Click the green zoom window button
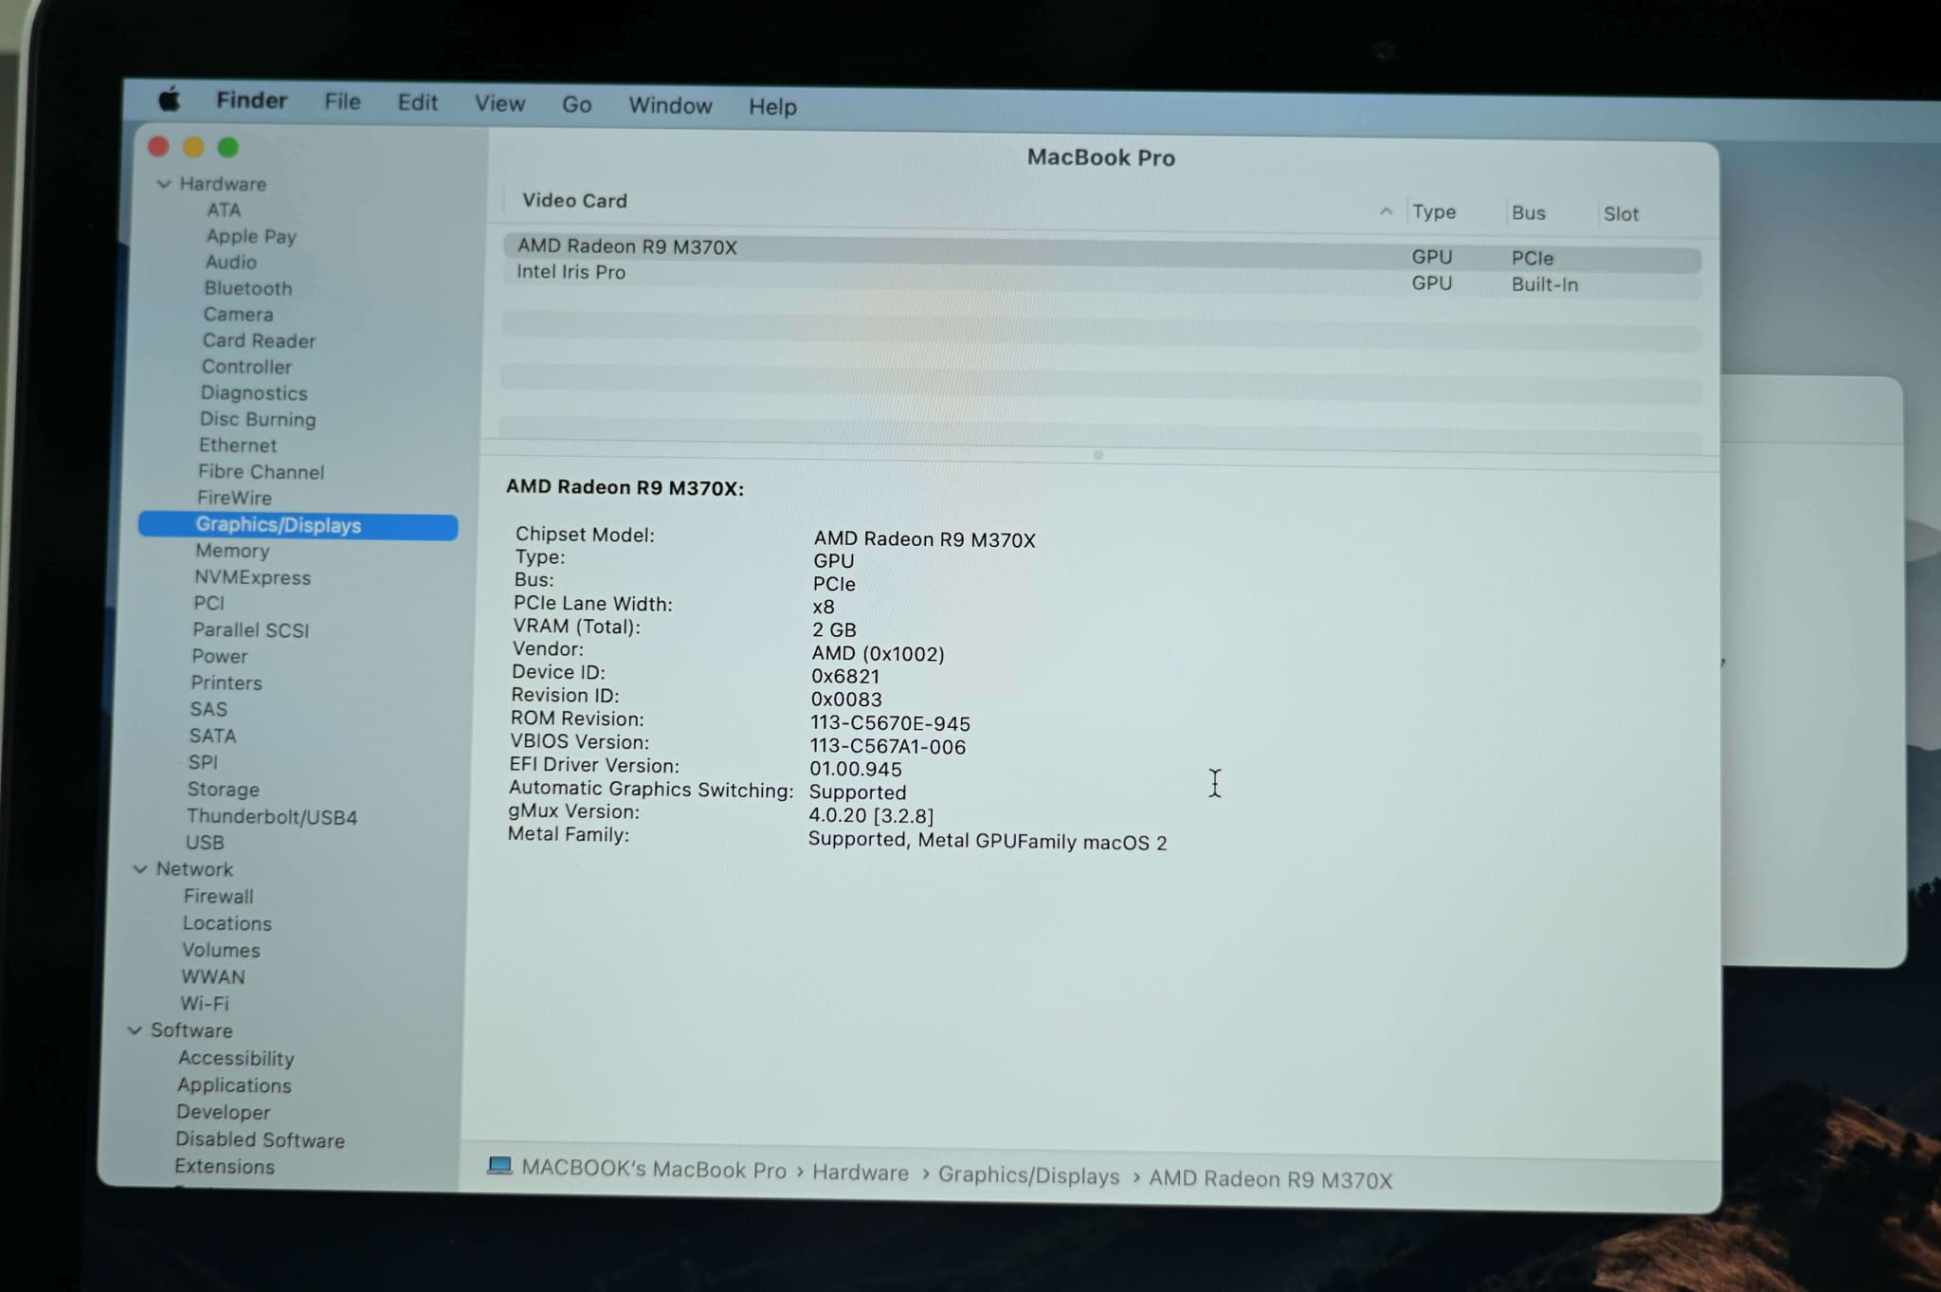This screenshot has height=1292, width=1941. click(228, 148)
